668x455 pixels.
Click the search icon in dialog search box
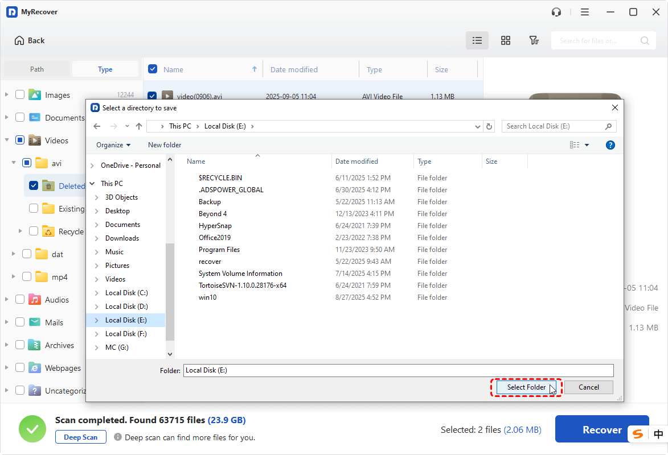pyautogui.click(x=608, y=126)
